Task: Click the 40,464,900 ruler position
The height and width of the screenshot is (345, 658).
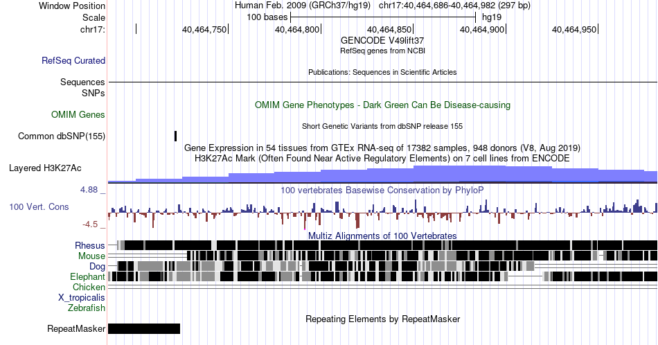Action: [x=482, y=29]
